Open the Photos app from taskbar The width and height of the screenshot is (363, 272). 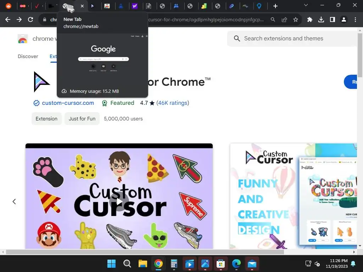tap(205, 263)
